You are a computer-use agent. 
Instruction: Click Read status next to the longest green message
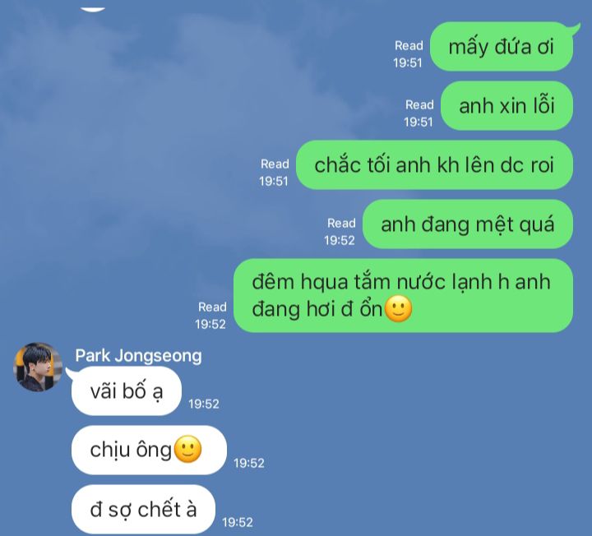[212, 307]
